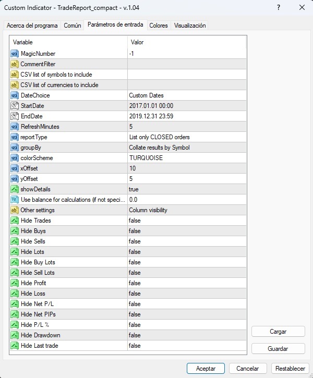Click the boolean icon beside Hide Lots
Screen dimensions: 313x378
click(x=15, y=252)
